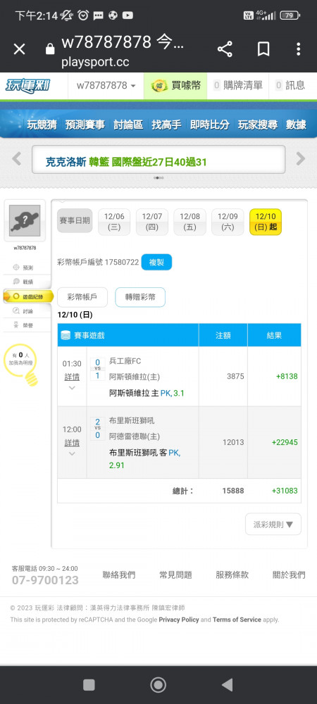
Task: Click the 賽事遊戲 header database icon
Action: pos(66,335)
